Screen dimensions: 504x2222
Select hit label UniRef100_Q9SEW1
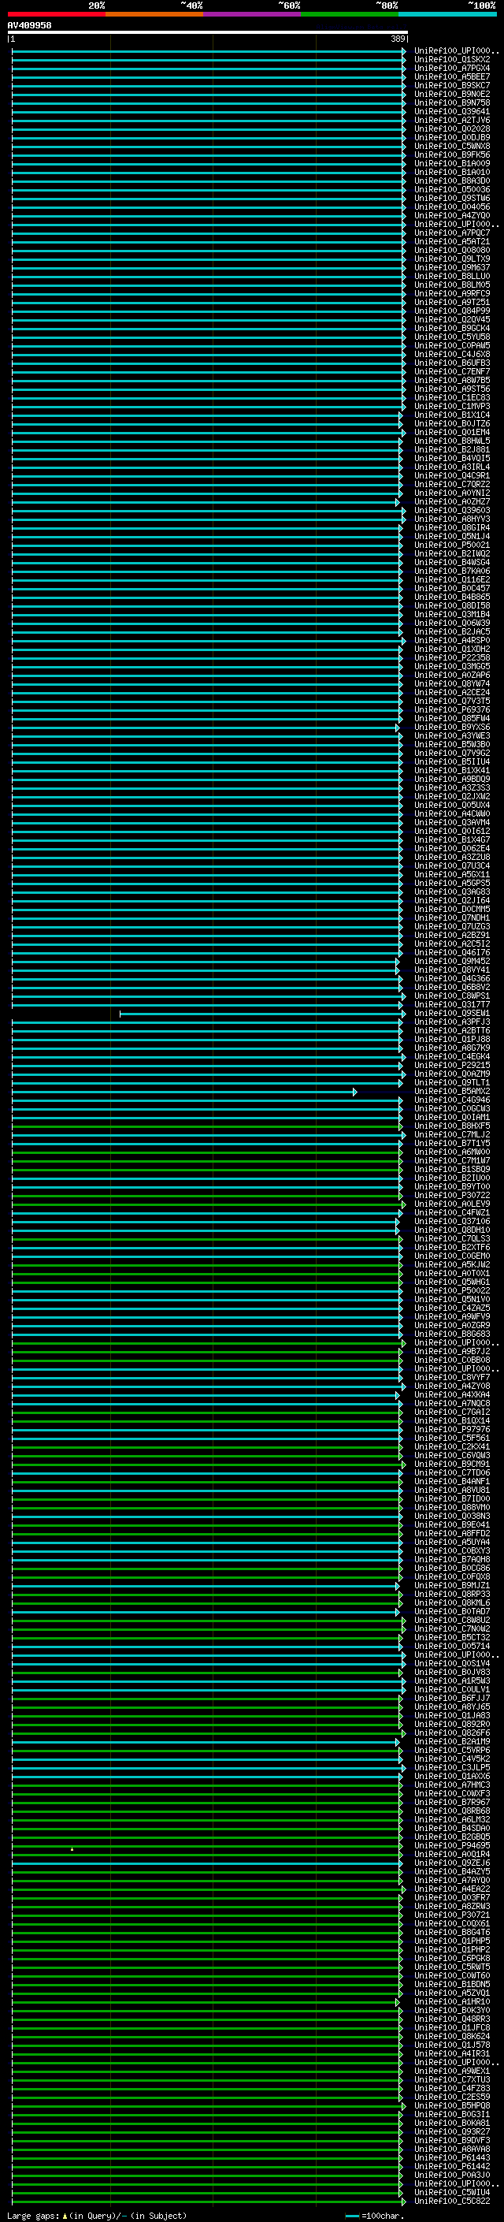(x=451, y=1013)
